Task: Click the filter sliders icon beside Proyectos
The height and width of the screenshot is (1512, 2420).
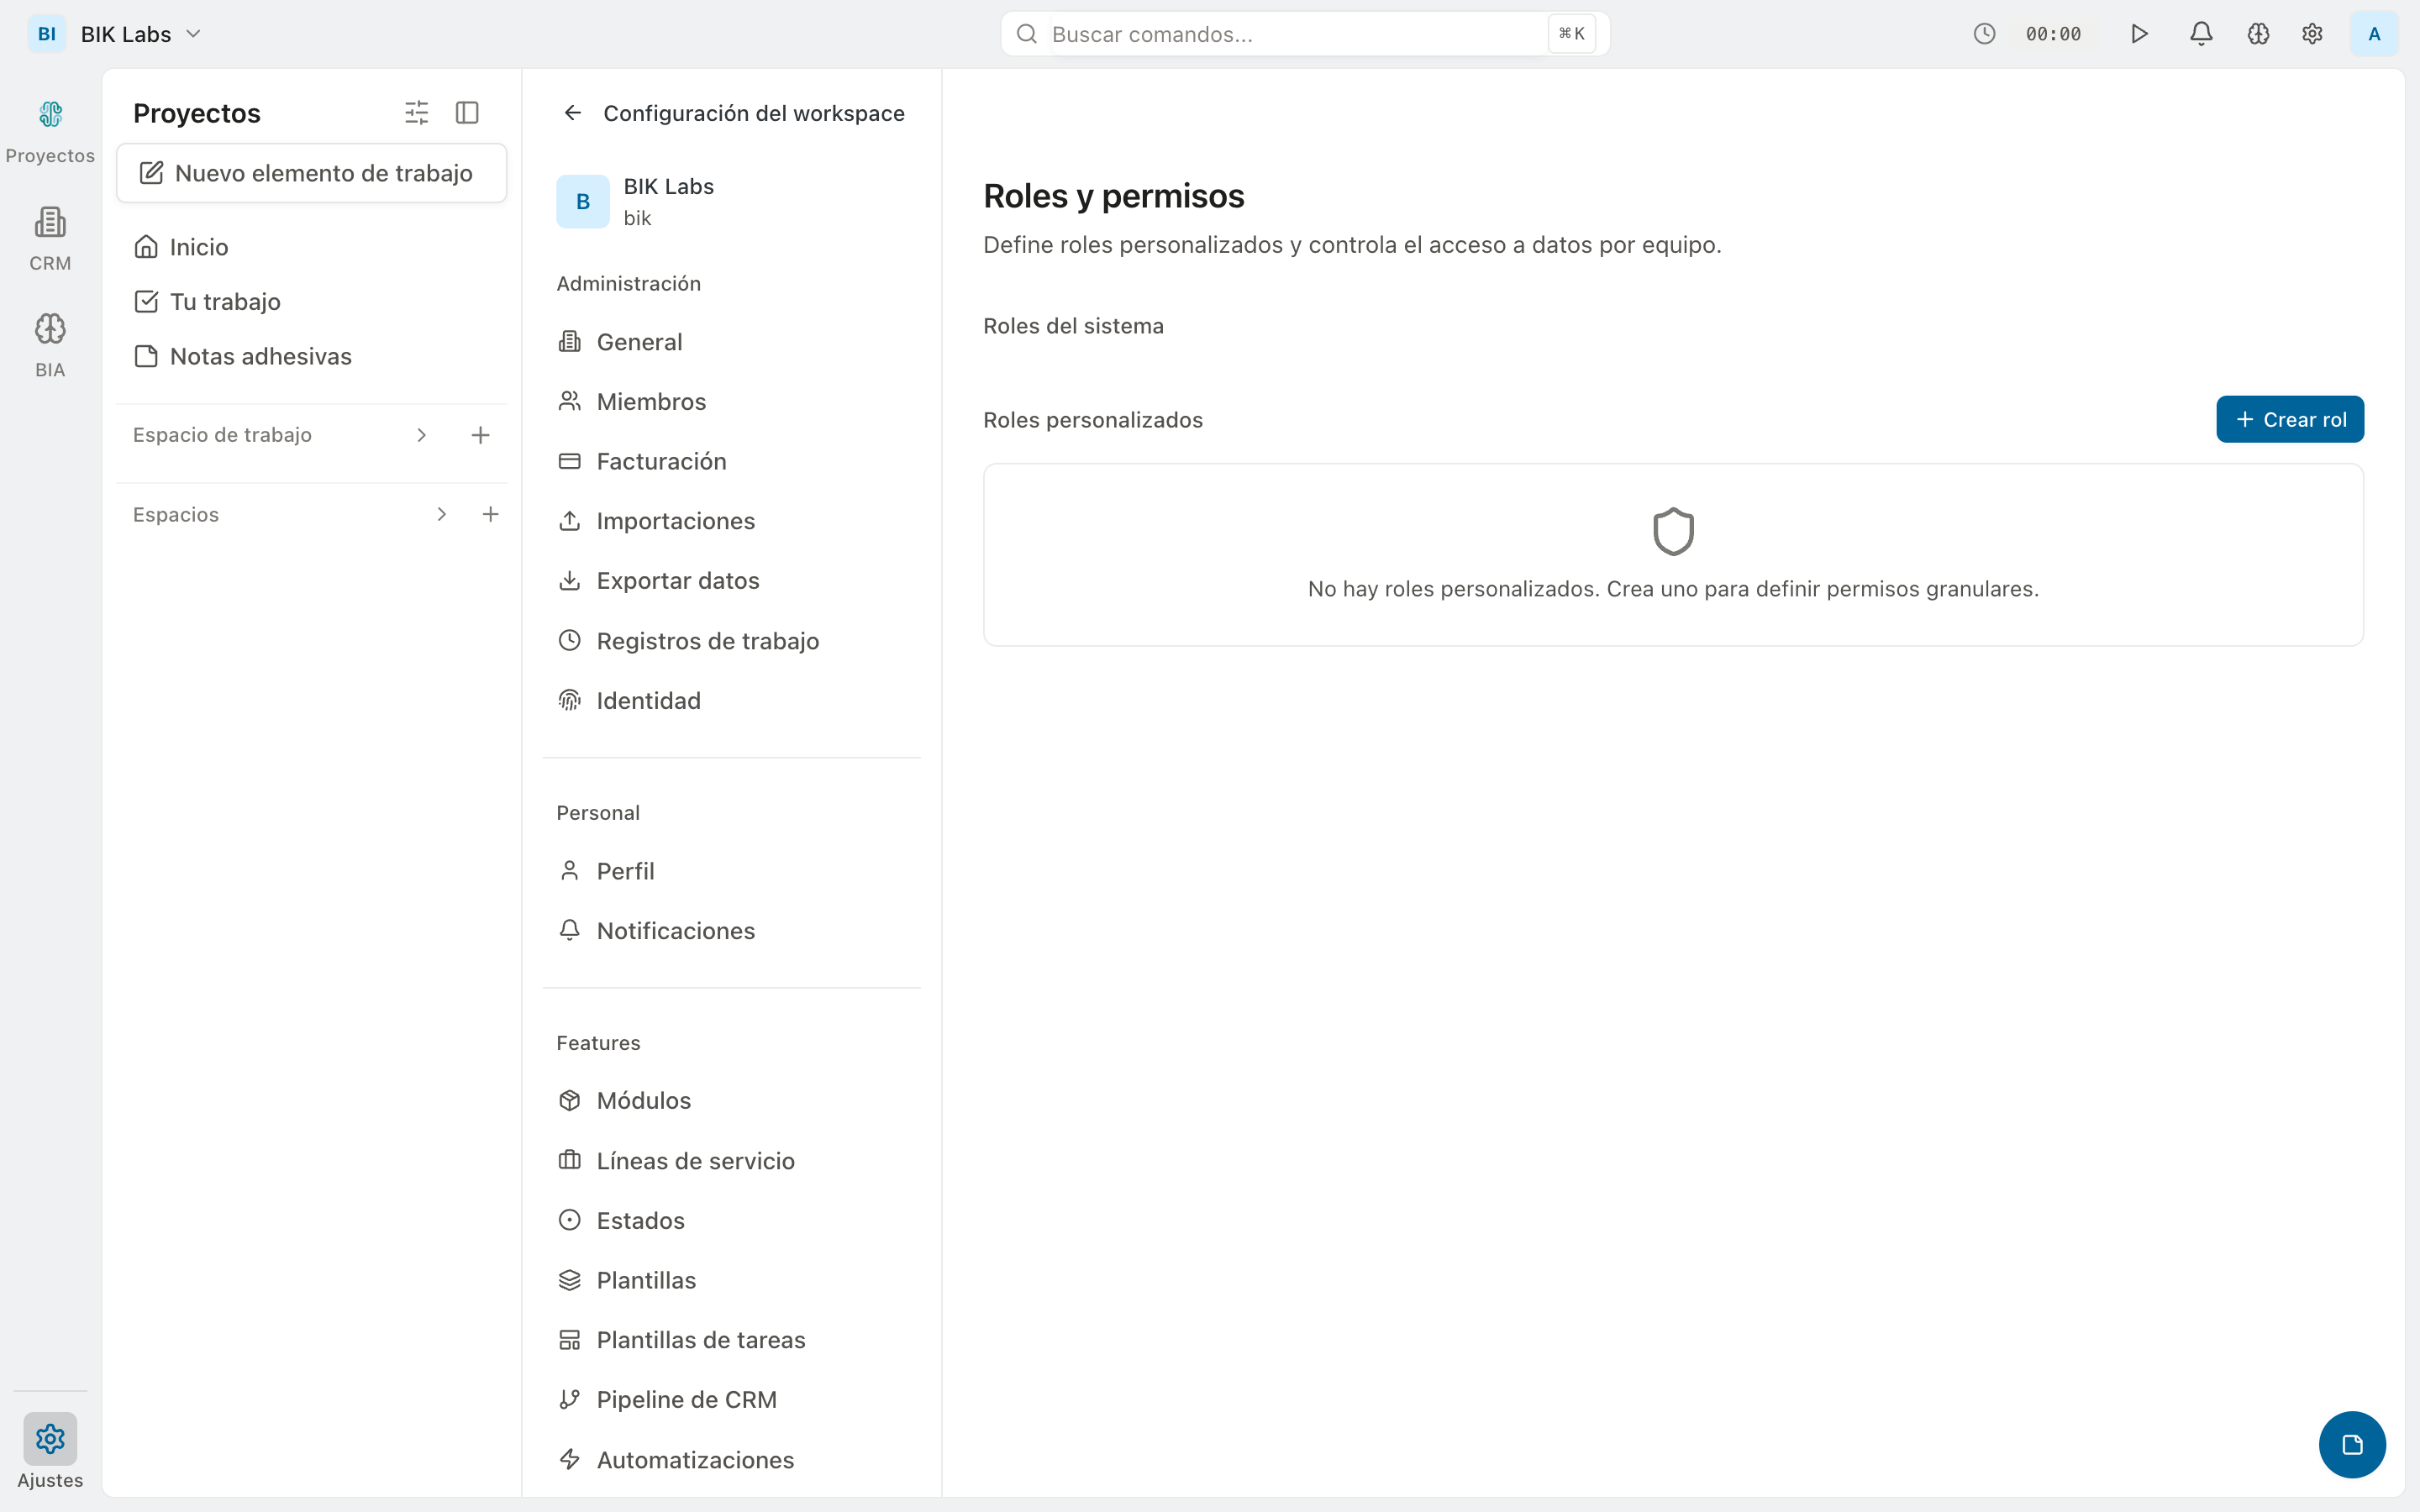Action: click(x=416, y=113)
